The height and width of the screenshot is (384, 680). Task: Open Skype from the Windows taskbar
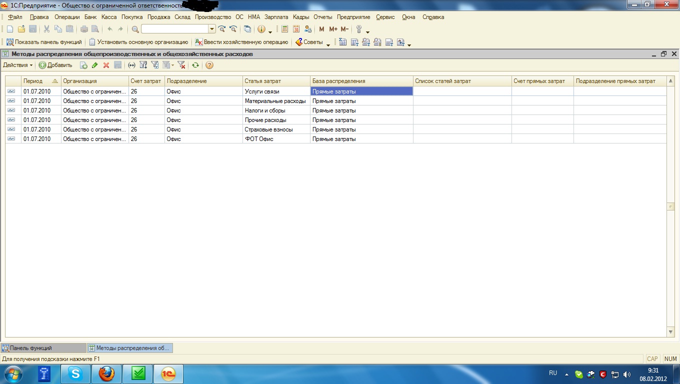[x=76, y=373]
